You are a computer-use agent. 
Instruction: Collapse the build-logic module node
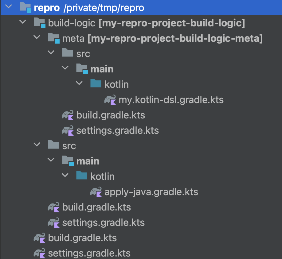pos(23,22)
